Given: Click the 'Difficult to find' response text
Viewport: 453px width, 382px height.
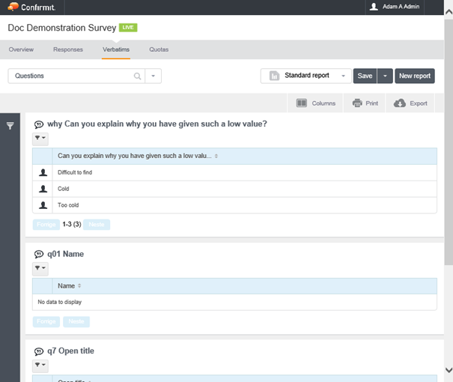Looking at the screenshot, I should point(75,172).
